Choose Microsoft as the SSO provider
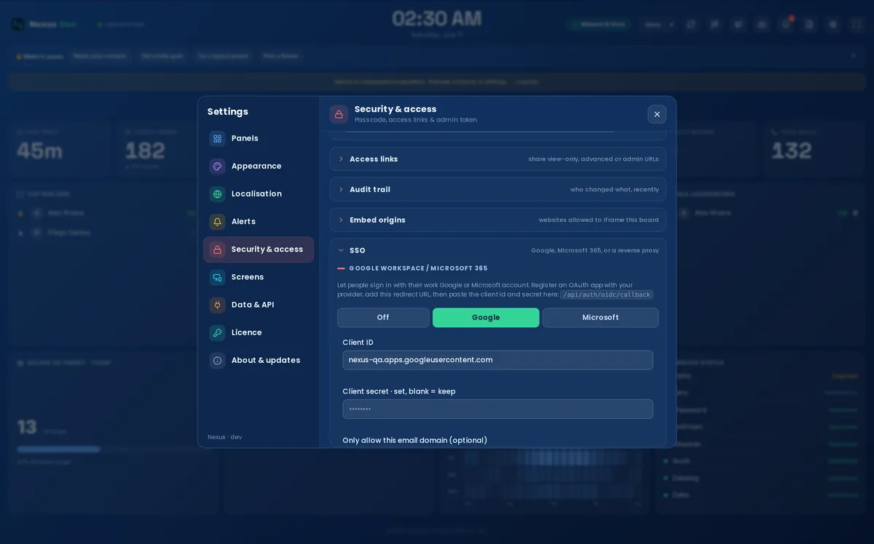The height and width of the screenshot is (544, 874). [x=601, y=318]
